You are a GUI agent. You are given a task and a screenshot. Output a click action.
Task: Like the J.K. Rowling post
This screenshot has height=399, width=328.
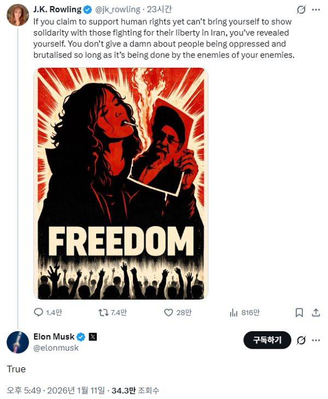coord(169,312)
